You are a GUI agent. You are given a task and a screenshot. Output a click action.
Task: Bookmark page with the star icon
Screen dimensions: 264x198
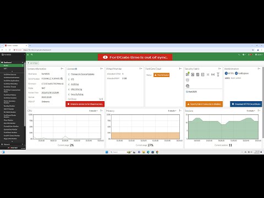[253, 50]
